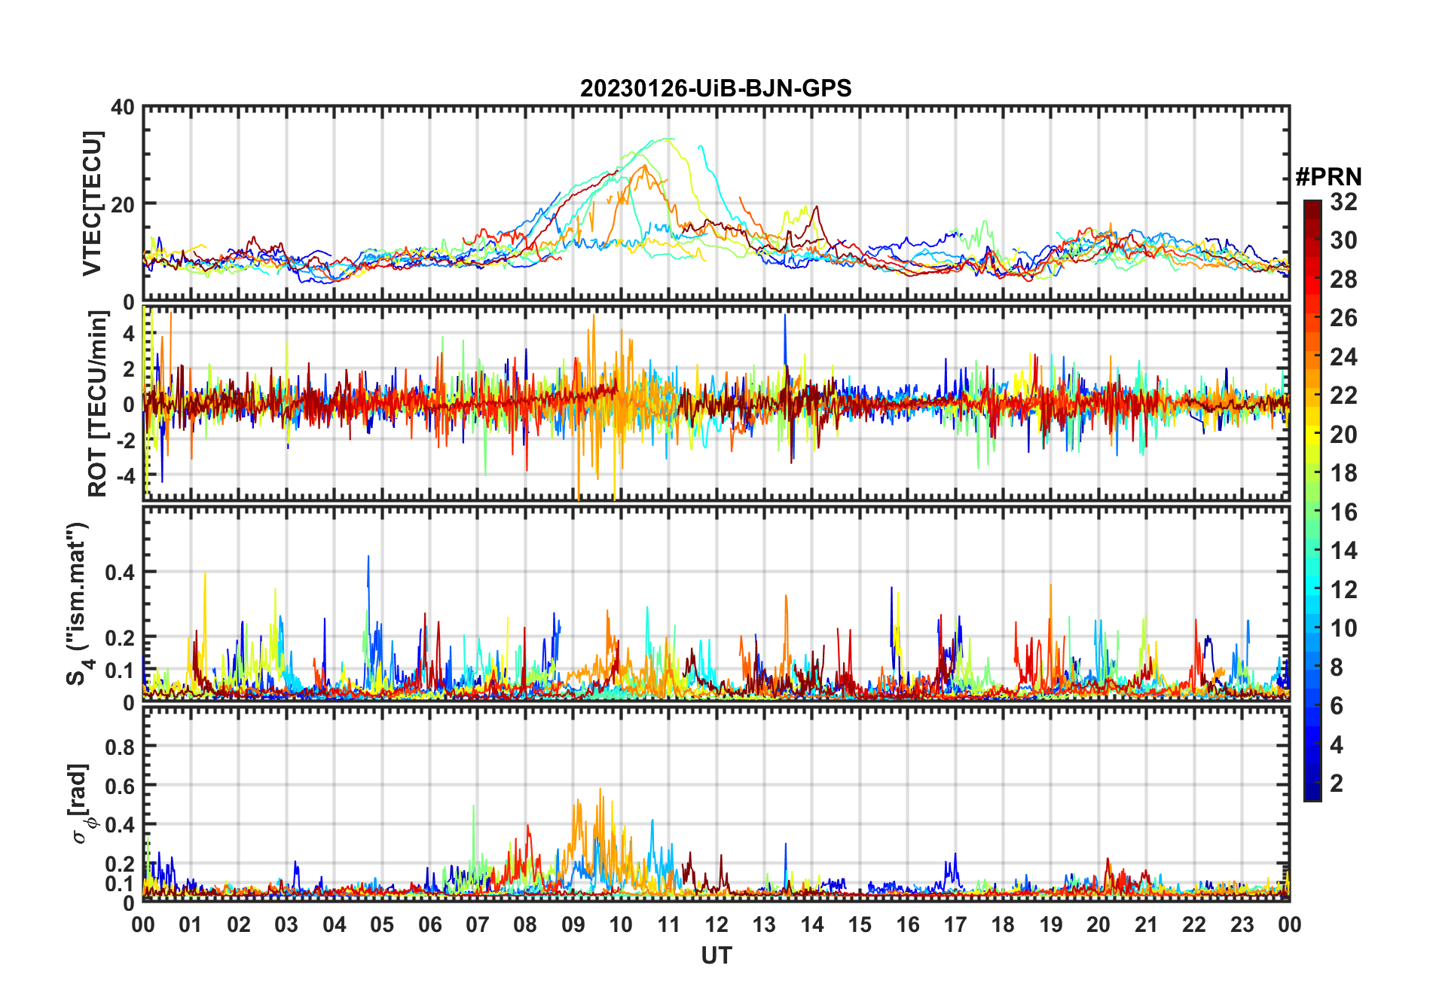Click the 23 hour tick on UT axis

point(1242,925)
